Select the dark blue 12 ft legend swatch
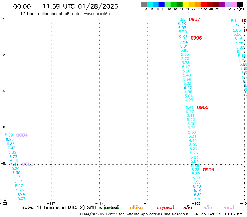 click(x=162, y=4)
